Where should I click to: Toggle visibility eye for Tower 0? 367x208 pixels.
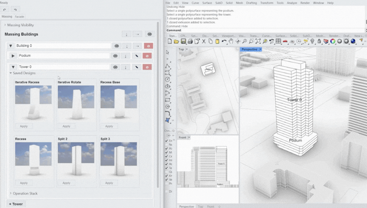115,67
